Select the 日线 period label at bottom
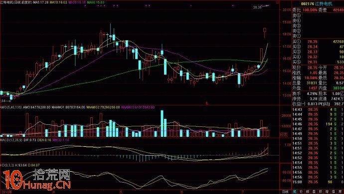344x194 pixels. (285, 192)
